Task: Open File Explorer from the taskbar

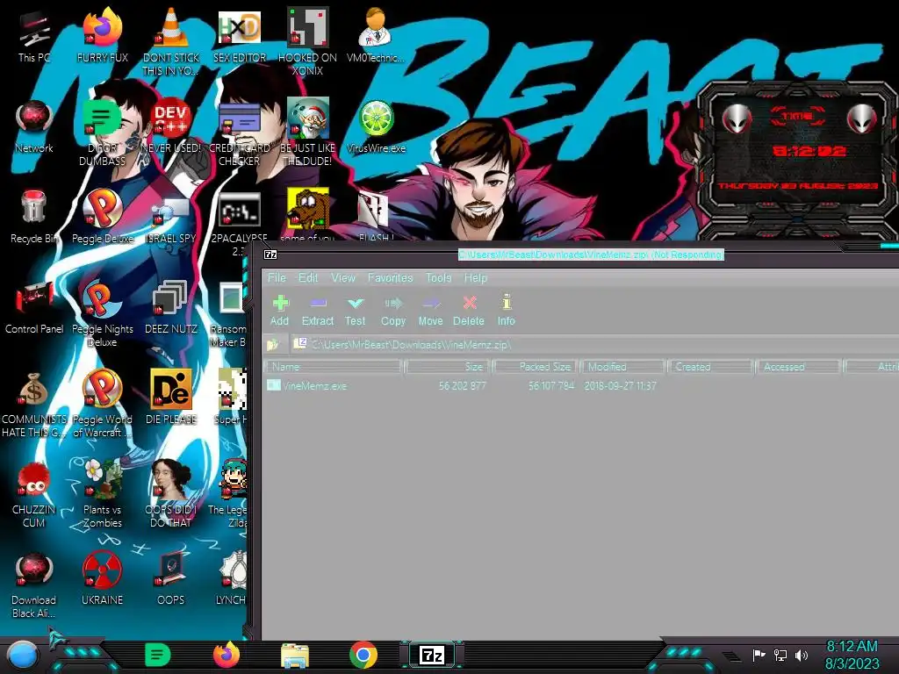Action: pos(295,656)
